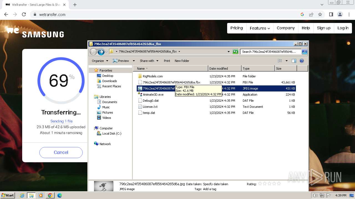Launch Microsoft Edge from taskbar
The width and height of the screenshot is (355, 199).
coord(59,195)
